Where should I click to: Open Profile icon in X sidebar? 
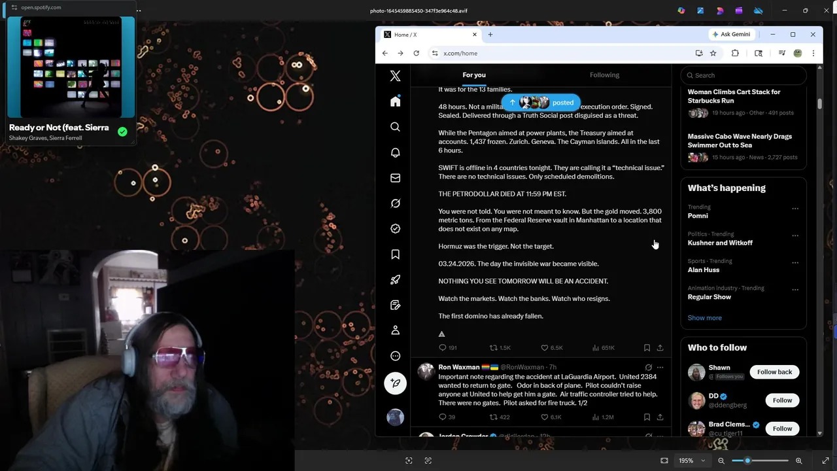point(395,331)
